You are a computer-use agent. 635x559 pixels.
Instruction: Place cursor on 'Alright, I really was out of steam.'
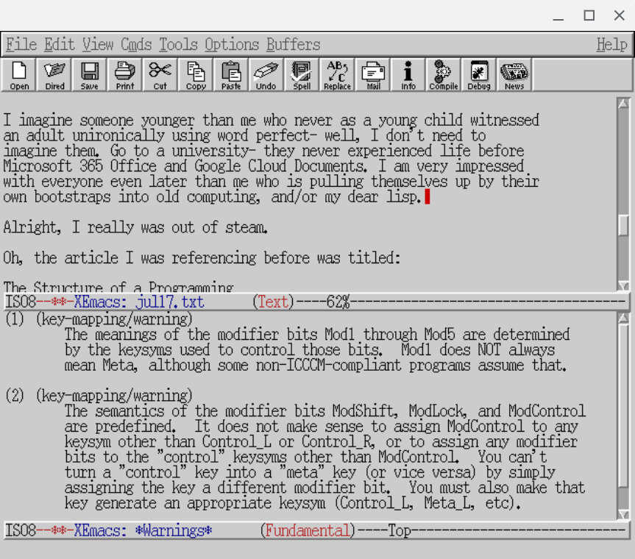click(x=135, y=227)
